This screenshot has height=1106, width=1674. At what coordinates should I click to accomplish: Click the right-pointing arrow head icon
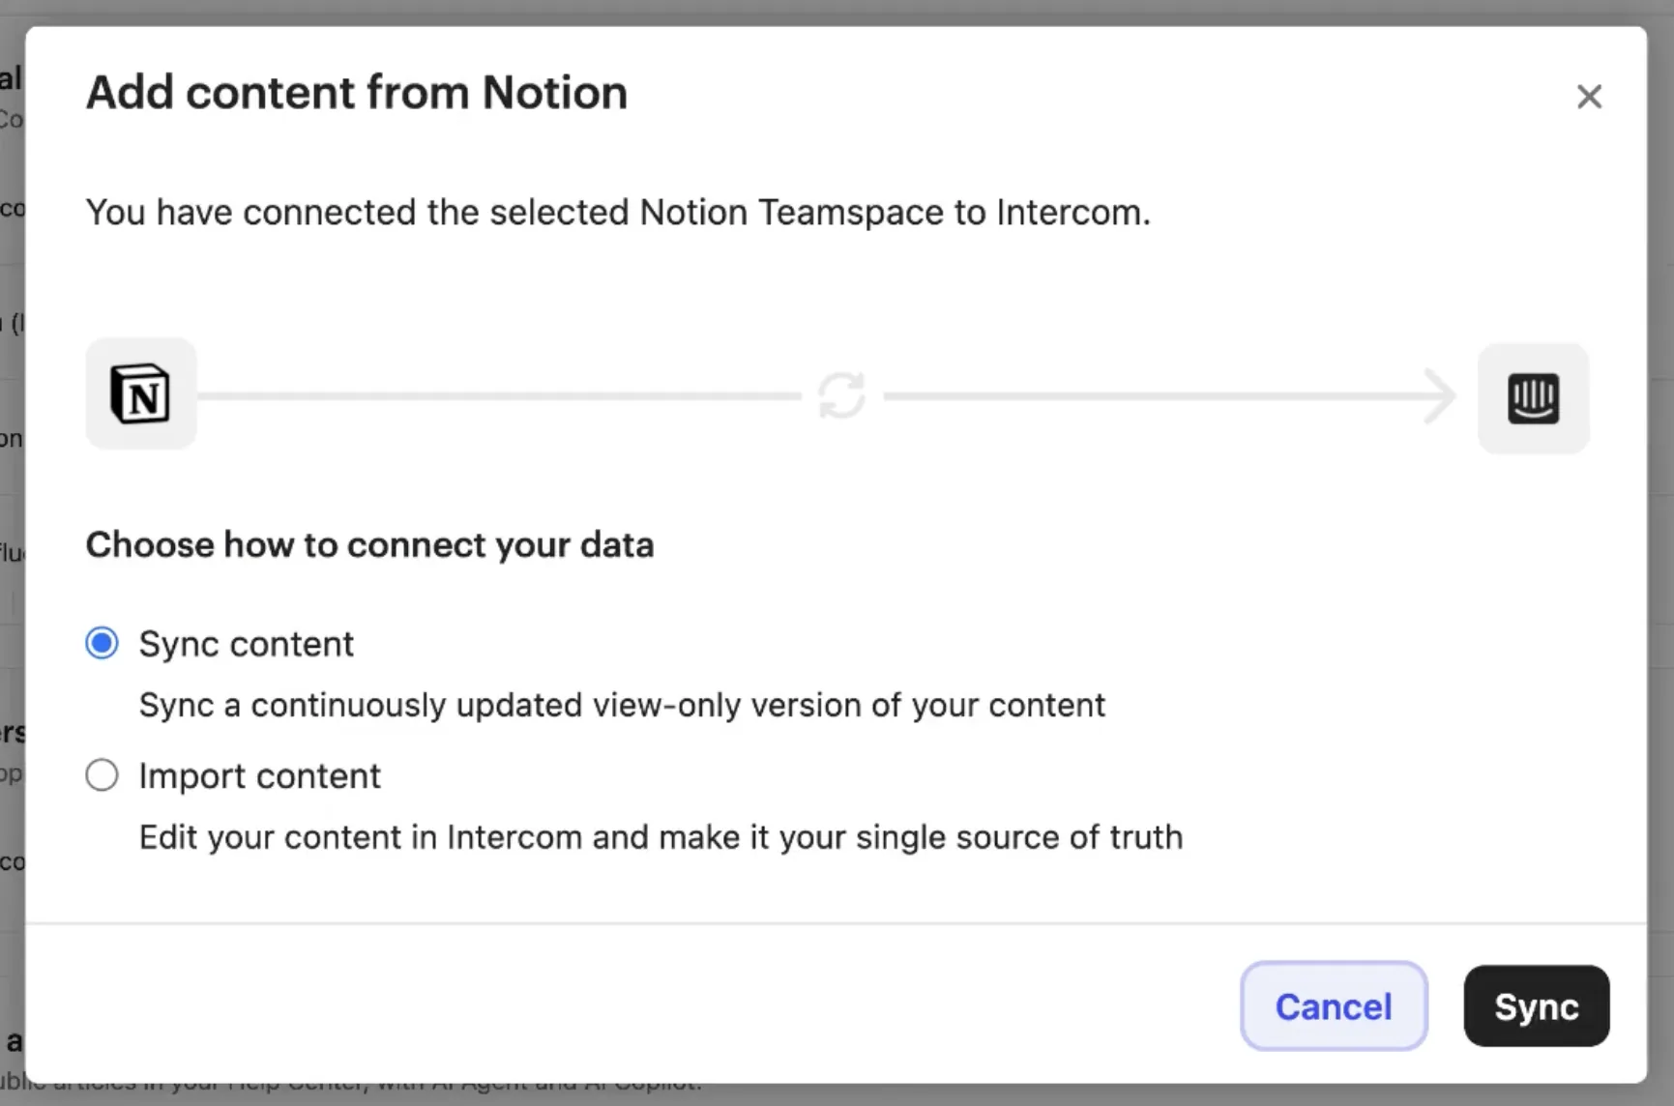(x=1442, y=395)
